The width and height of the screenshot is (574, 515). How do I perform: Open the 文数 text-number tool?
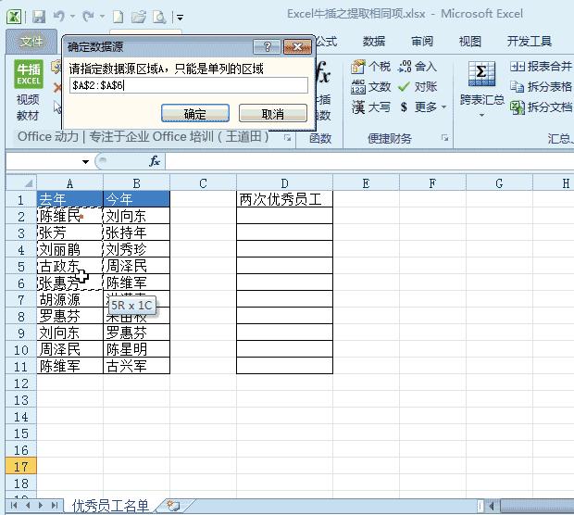tap(370, 87)
